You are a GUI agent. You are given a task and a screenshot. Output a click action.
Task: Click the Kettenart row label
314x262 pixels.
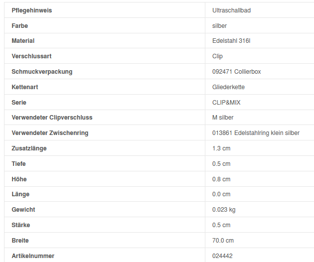[x=25, y=87]
